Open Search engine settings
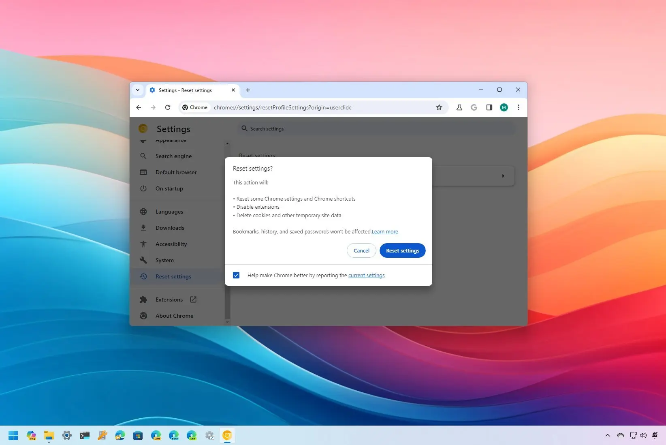The width and height of the screenshot is (666, 445). click(x=173, y=156)
